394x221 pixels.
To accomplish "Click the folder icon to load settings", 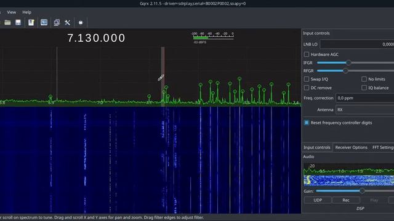I will [7, 23].
